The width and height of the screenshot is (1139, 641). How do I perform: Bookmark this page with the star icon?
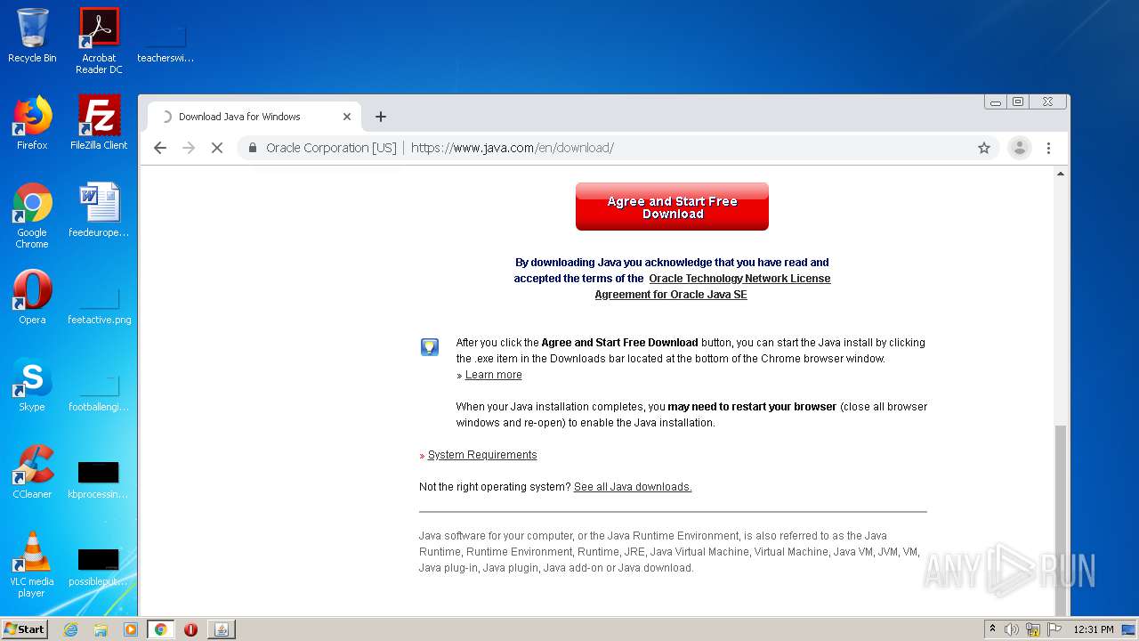click(984, 148)
